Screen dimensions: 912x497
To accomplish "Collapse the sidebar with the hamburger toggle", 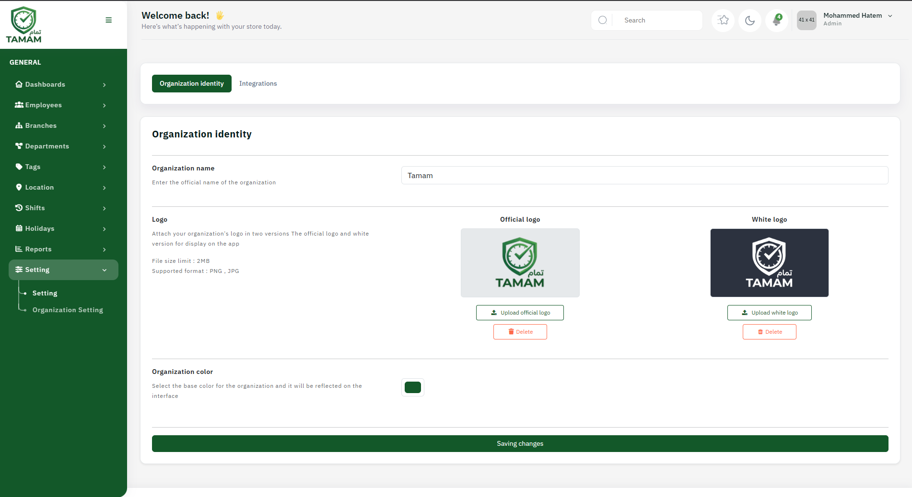I will (108, 20).
